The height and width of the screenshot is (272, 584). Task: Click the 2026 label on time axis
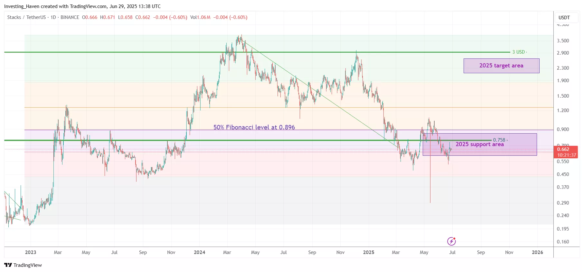point(537,252)
